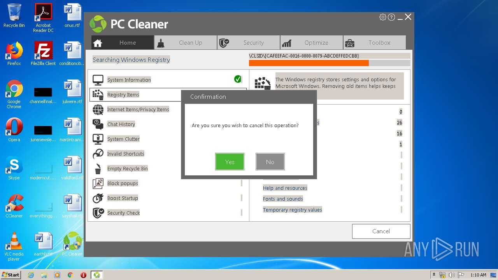Viewport: 498px width, 280px height.
Task: Open the Security tab
Action: (x=249, y=43)
